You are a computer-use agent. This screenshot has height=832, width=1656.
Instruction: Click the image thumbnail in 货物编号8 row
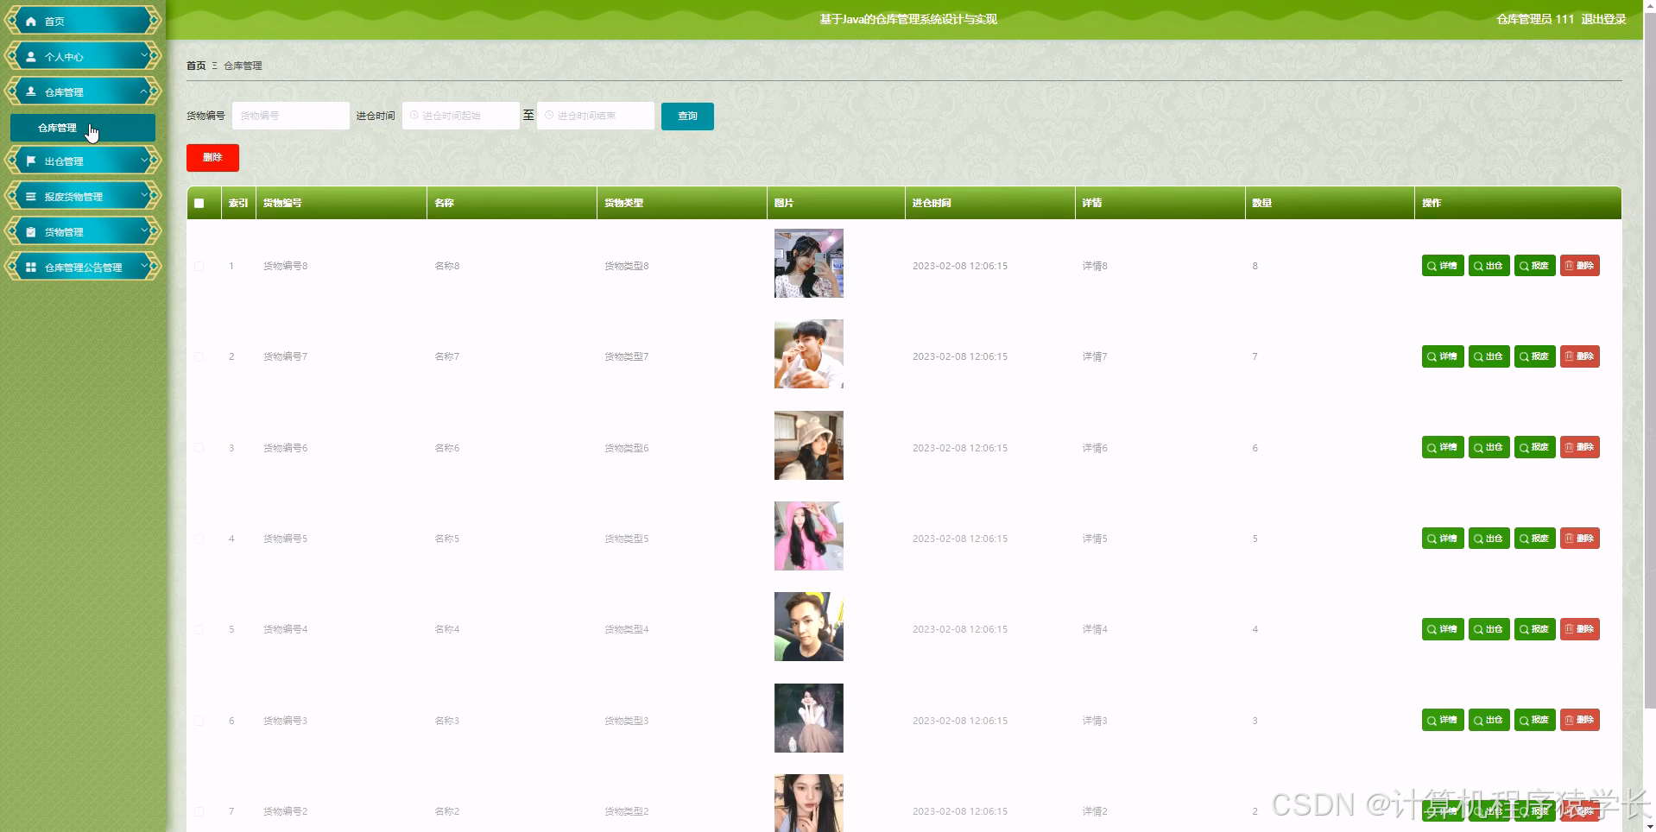click(809, 263)
